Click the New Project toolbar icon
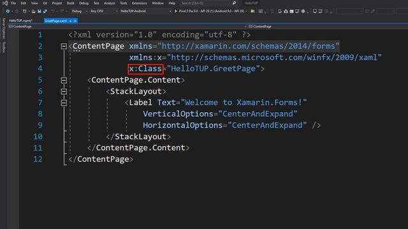 24,11
